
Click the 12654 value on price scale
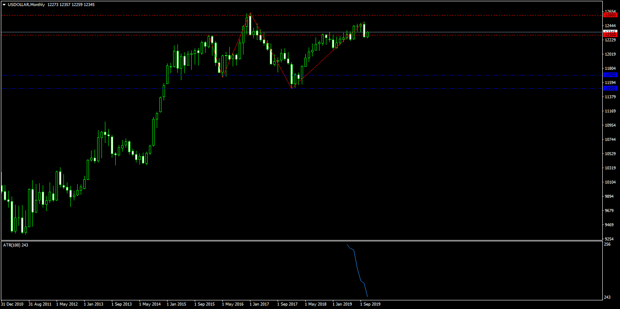tap(610, 11)
